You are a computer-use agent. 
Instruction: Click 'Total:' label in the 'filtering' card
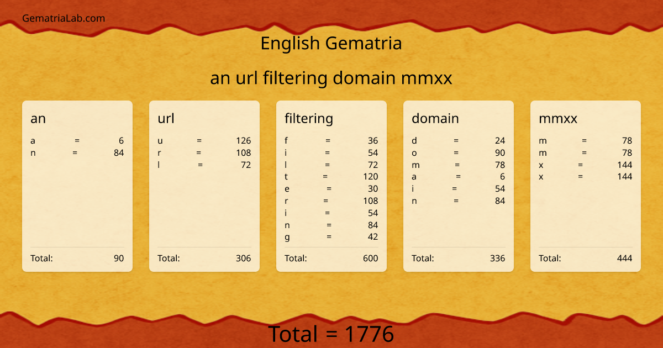tap(296, 258)
